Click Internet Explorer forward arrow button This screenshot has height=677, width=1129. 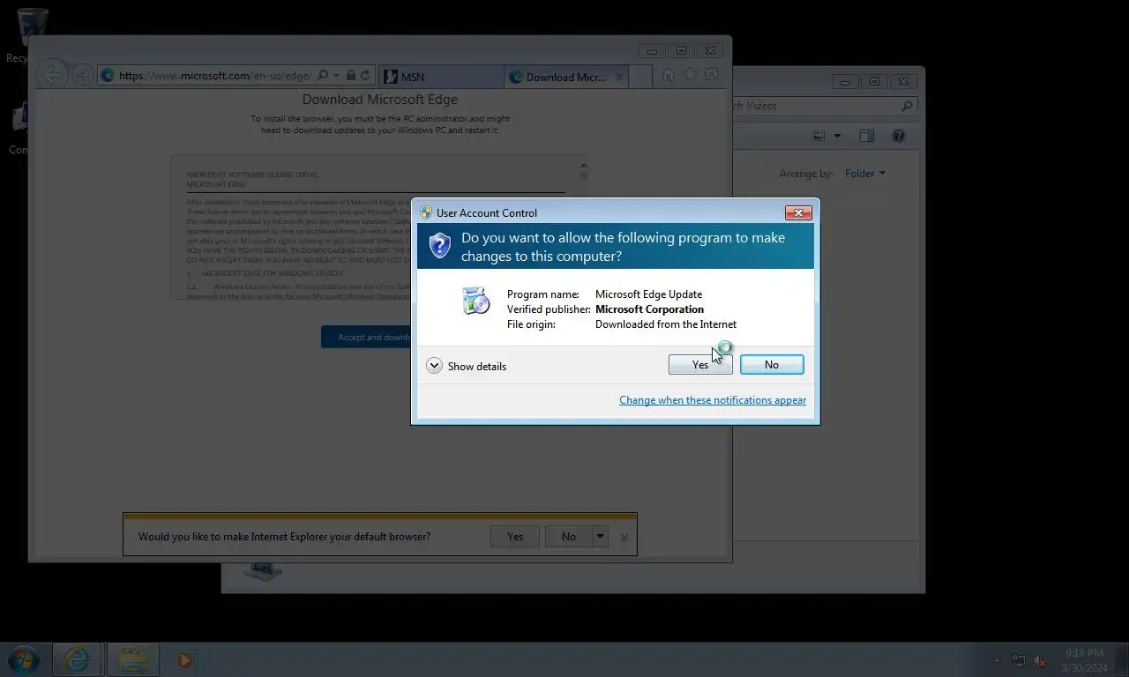pyautogui.click(x=82, y=76)
